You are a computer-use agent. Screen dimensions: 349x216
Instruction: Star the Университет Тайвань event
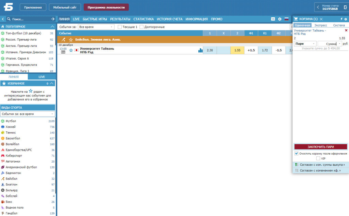click(71, 50)
